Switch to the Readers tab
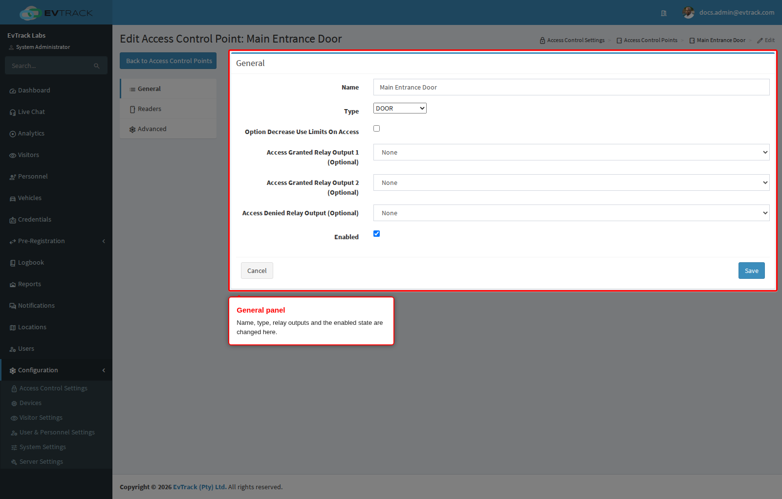 coord(168,109)
